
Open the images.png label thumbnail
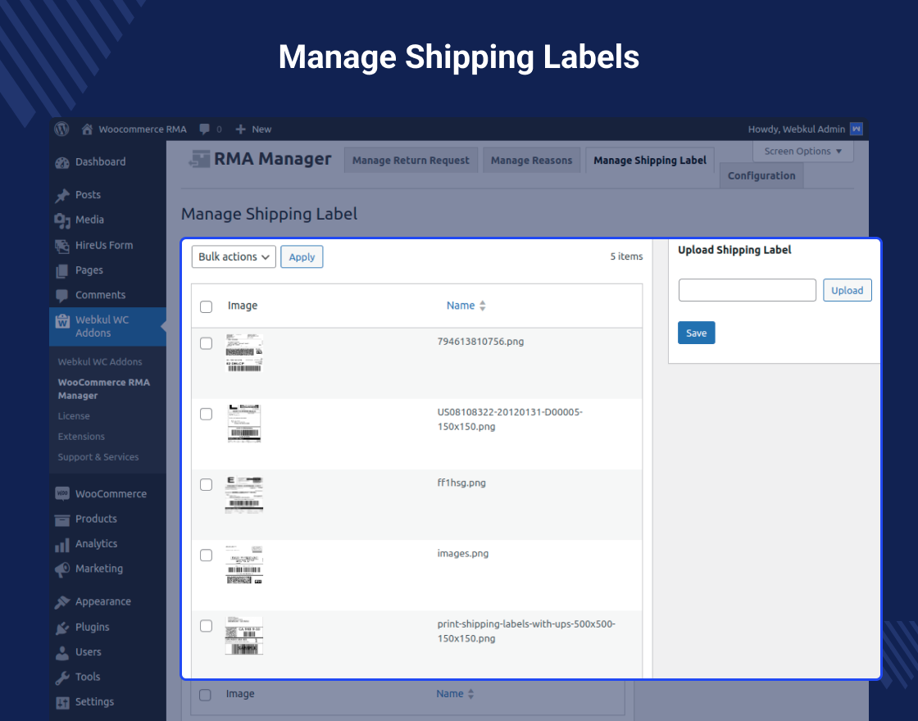[243, 565]
